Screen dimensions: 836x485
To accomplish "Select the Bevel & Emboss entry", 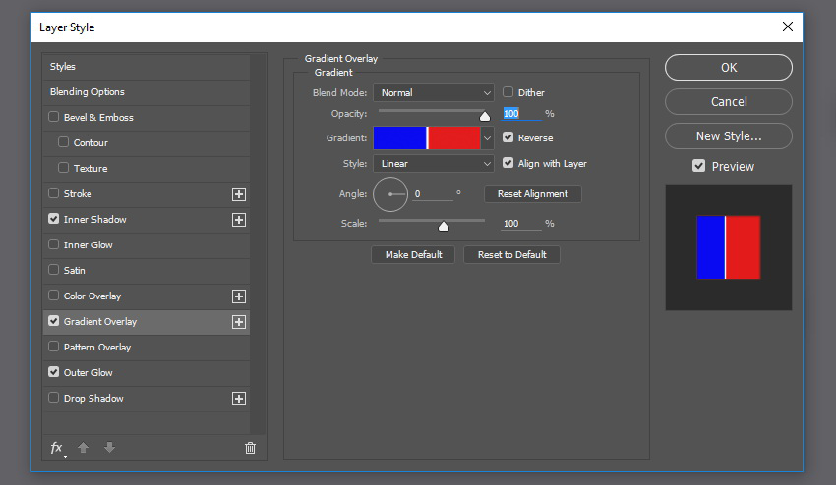I will coord(147,118).
